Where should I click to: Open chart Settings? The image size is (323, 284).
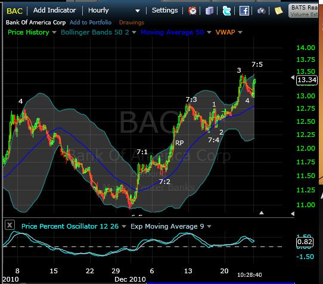point(164,10)
